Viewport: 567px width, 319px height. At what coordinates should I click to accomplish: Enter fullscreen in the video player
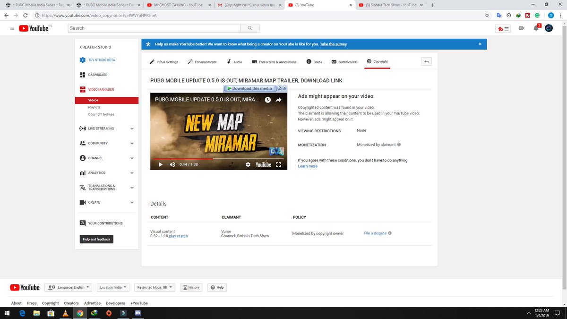pyautogui.click(x=278, y=164)
